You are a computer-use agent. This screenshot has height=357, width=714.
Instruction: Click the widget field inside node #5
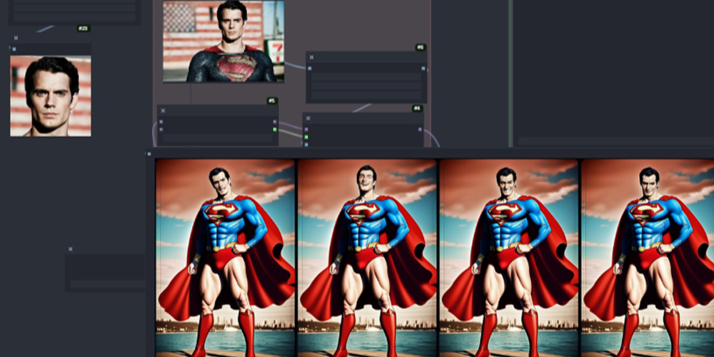pos(218,138)
